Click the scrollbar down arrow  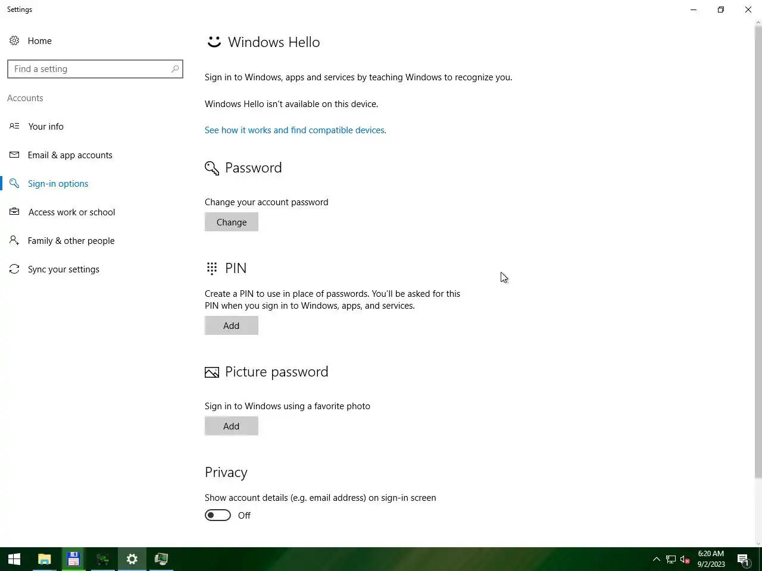(758, 542)
